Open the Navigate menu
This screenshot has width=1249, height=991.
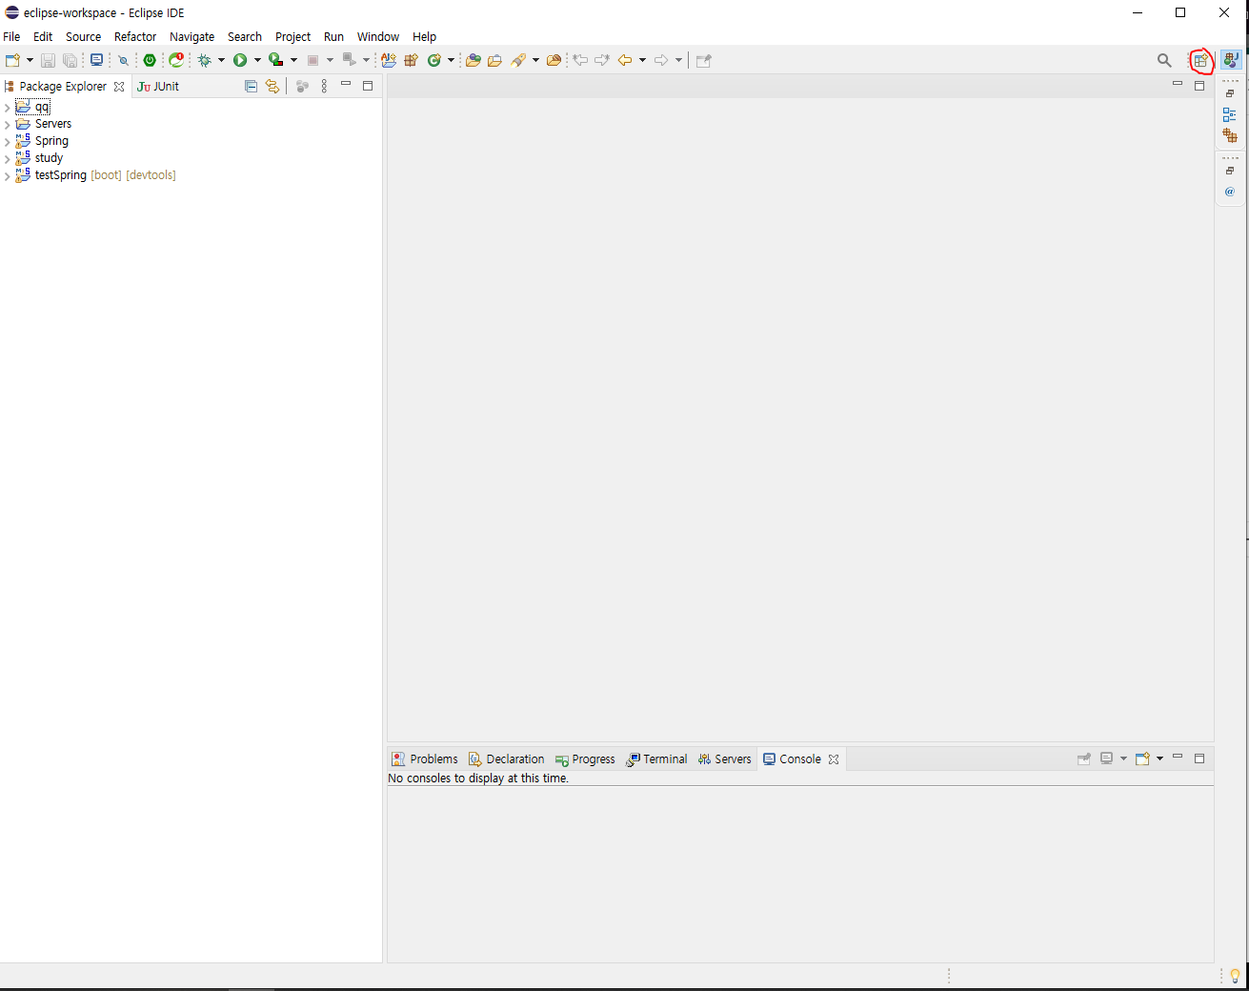(191, 36)
